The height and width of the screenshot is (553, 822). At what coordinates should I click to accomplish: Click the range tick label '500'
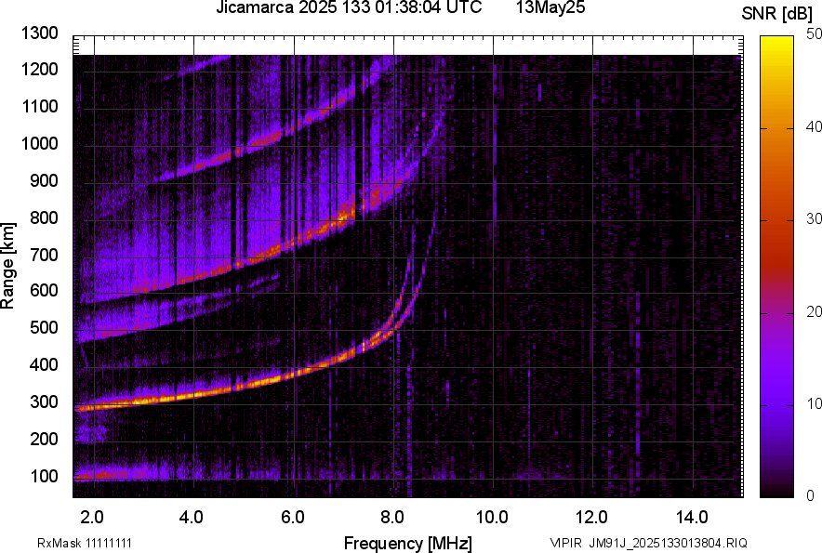(44, 327)
